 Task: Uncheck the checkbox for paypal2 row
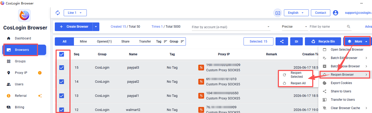pyautogui.click(x=62, y=82)
